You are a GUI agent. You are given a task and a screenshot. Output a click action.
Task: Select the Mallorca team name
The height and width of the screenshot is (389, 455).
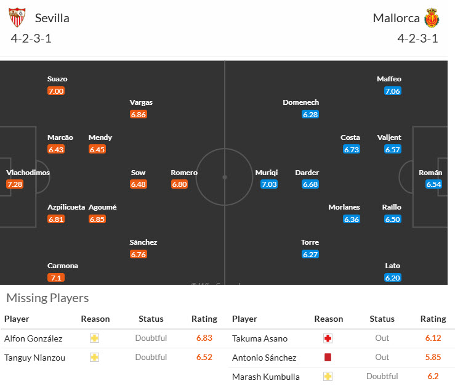(x=396, y=18)
